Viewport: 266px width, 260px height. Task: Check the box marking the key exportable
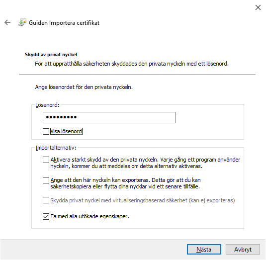click(x=46, y=180)
